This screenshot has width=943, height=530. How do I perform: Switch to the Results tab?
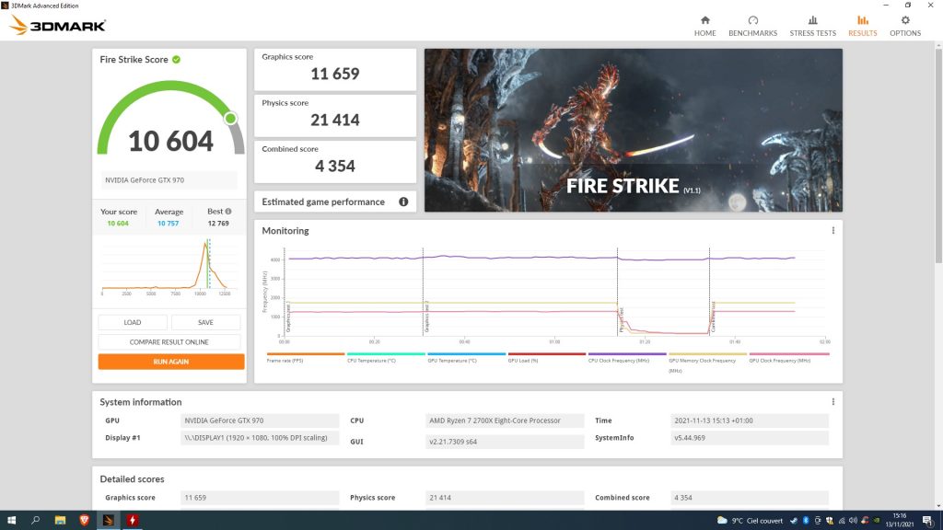[862, 25]
